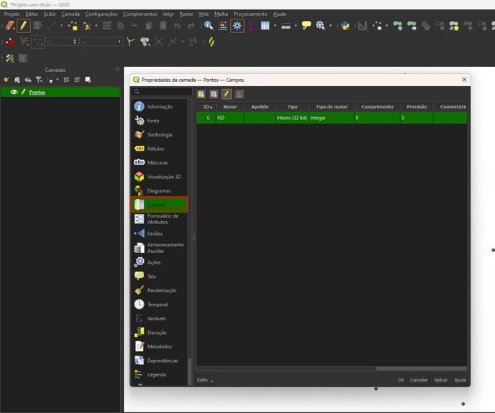Click the OK button
This screenshot has height=413, width=495.
click(x=401, y=380)
